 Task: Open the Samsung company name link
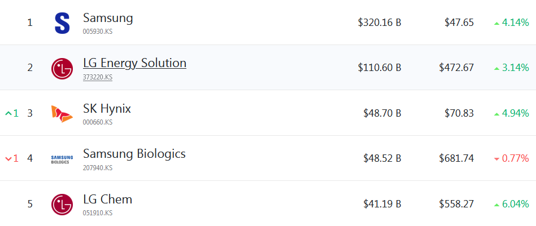(108, 17)
